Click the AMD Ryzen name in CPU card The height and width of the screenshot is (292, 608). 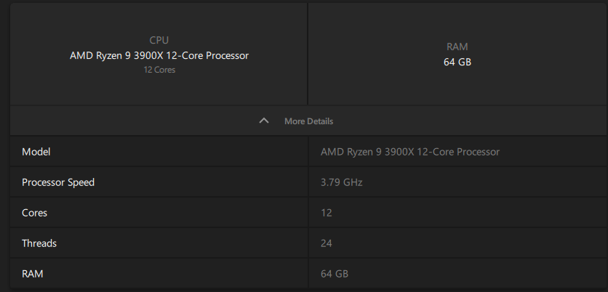159,55
